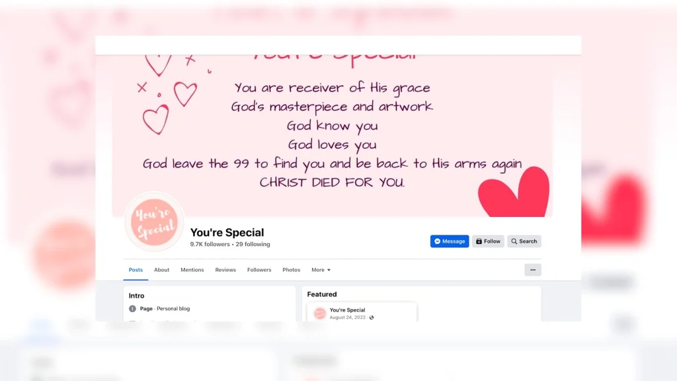Image resolution: width=677 pixels, height=381 pixels.
Task: Click the magnifier icon in Search button
Action: (514, 241)
